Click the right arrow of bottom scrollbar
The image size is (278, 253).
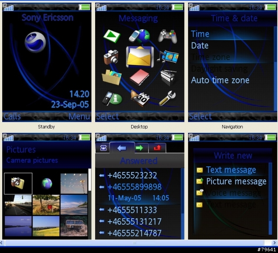click(275, 243)
